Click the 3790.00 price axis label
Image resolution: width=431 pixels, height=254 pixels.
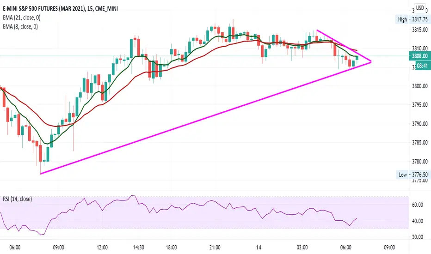[420, 124]
